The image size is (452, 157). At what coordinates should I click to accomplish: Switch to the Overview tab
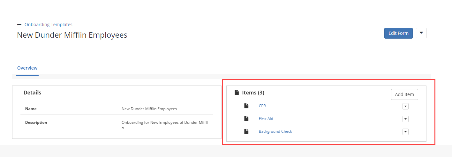[27, 68]
